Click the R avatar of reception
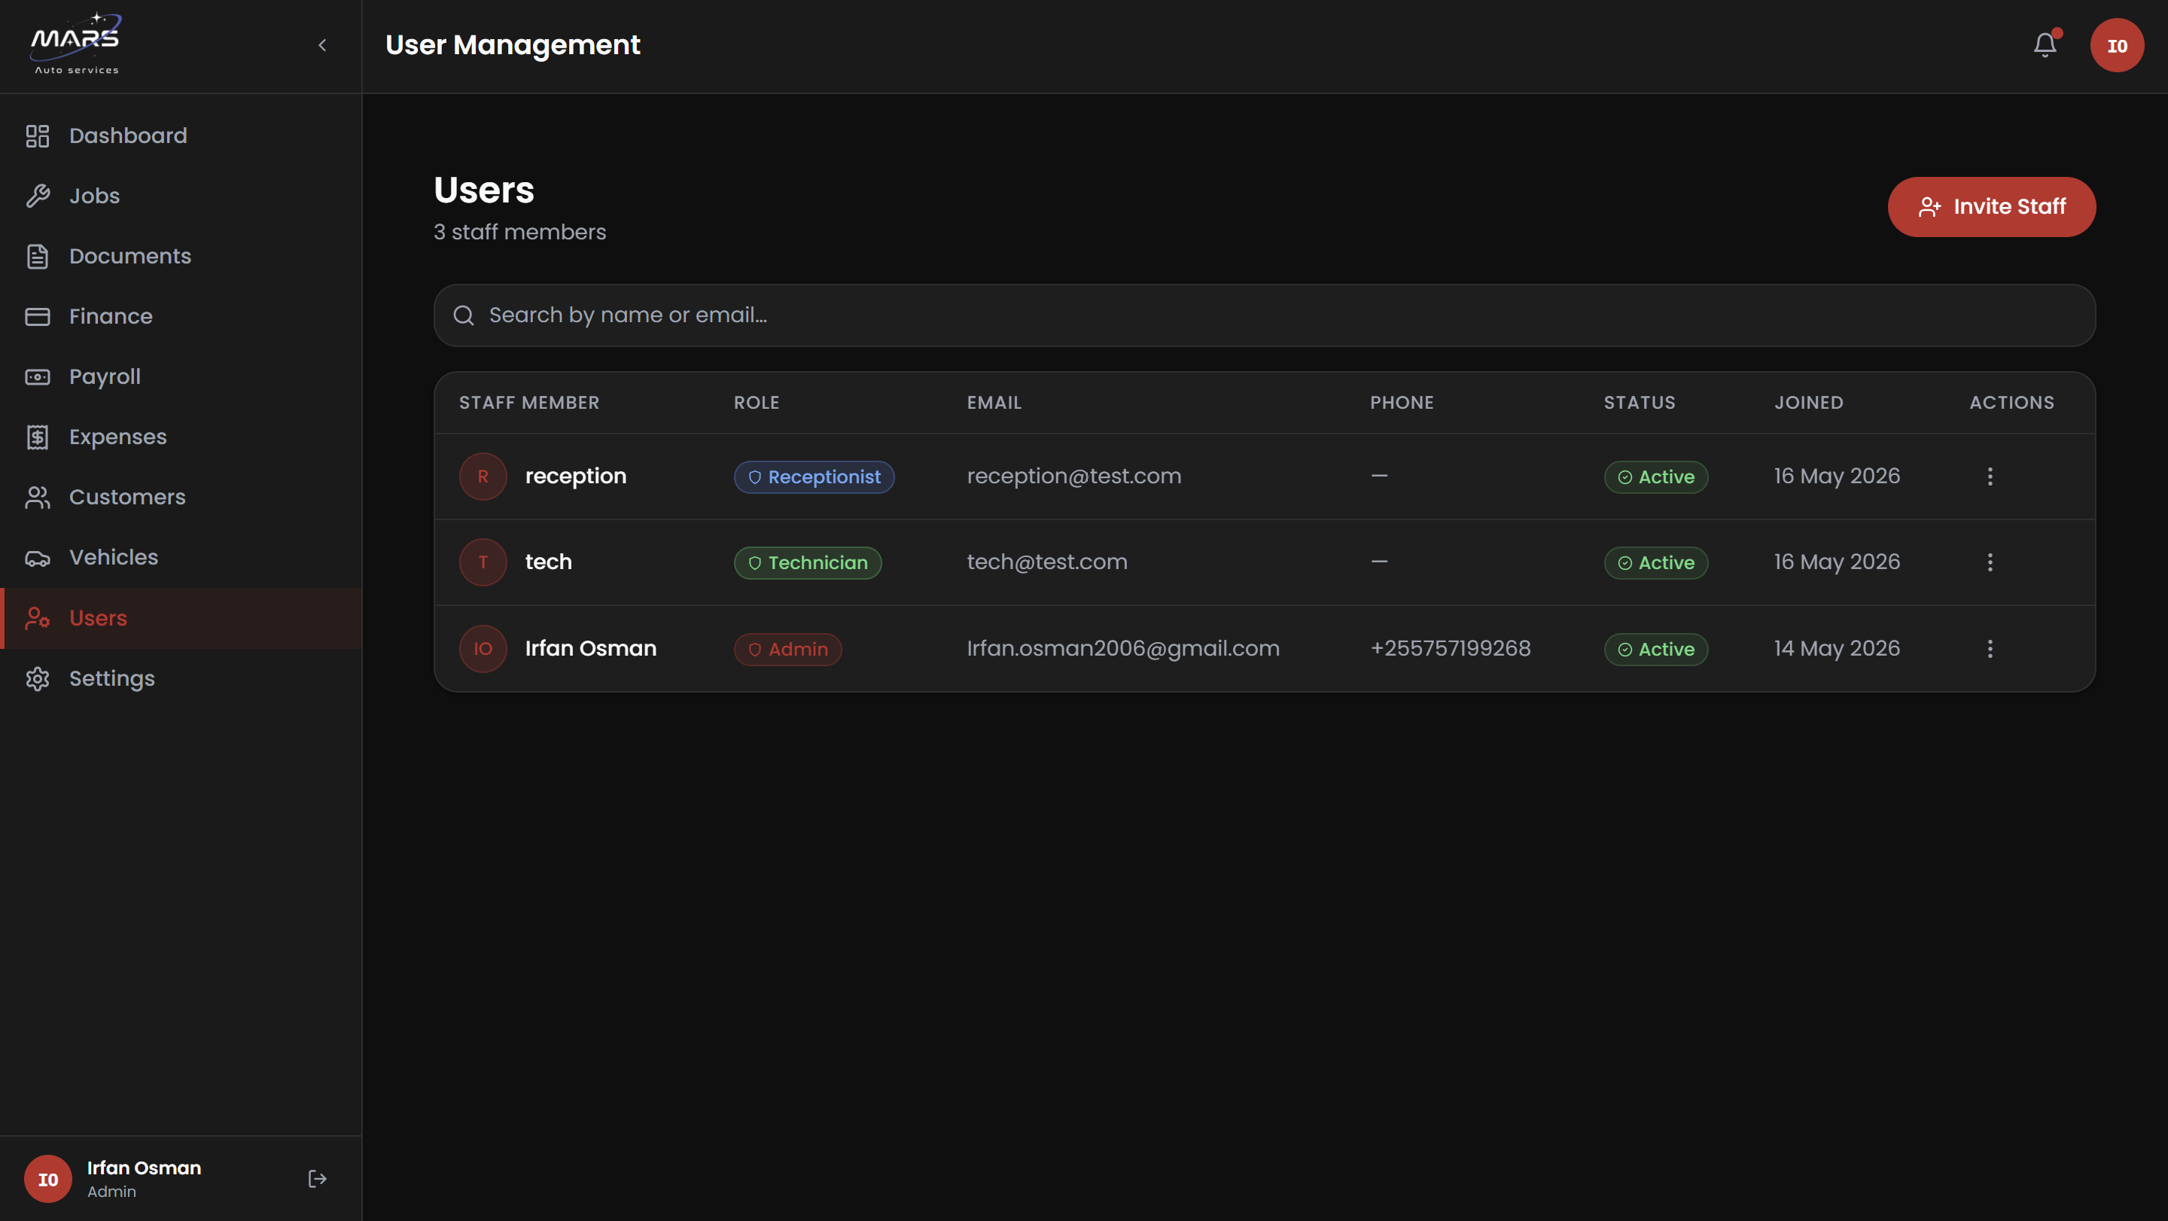Image resolution: width=2168 pixels, height=1221 pixels. click(x=483, y=477)
